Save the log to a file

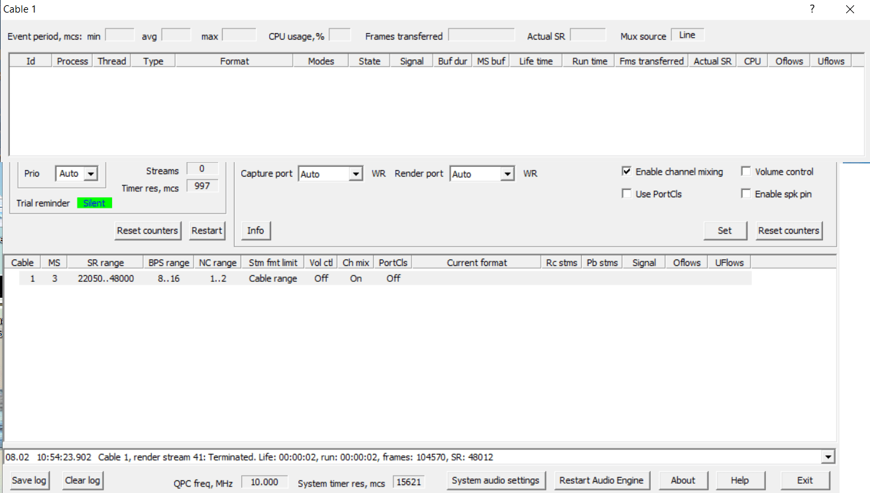click(29, 480)
